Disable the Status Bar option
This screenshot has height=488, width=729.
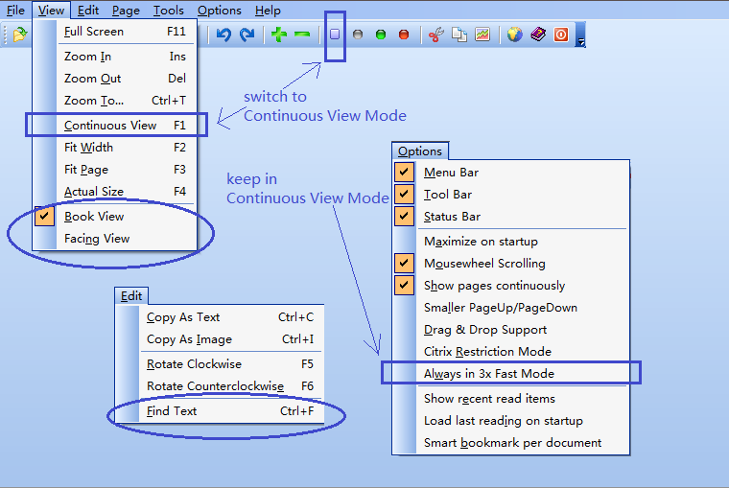(x=452, y=217)
